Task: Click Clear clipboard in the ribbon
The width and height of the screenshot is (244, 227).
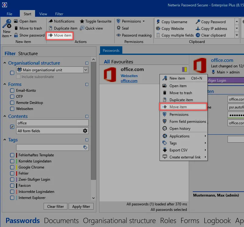Action: point(211,35)
